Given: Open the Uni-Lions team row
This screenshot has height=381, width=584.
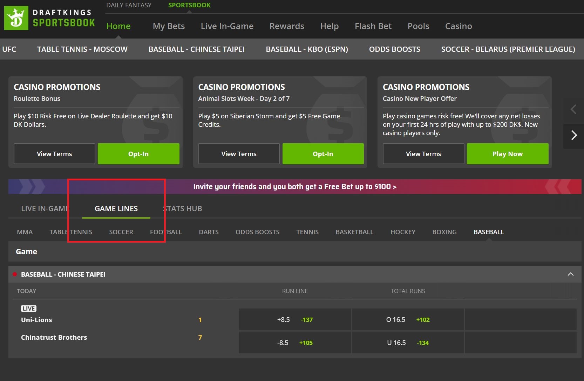Looking at the screenshot, I should coord(36,320).
